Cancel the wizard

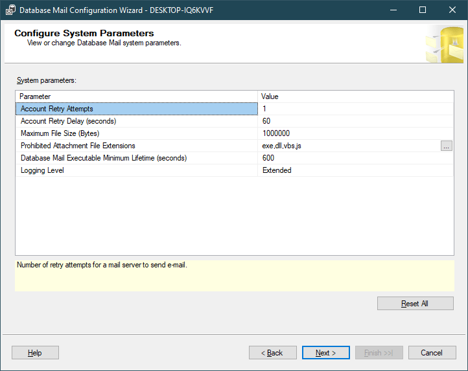pyautogui.click(x=432, y=352)
